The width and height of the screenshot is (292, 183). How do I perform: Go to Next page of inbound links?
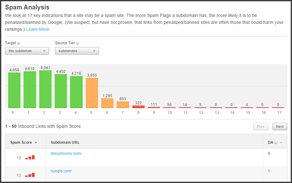(280, 127)
